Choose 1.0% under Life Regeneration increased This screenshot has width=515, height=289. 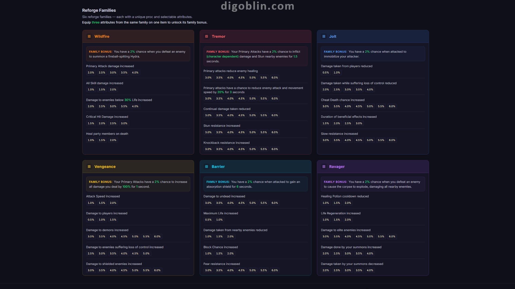(x=326, y=220)
